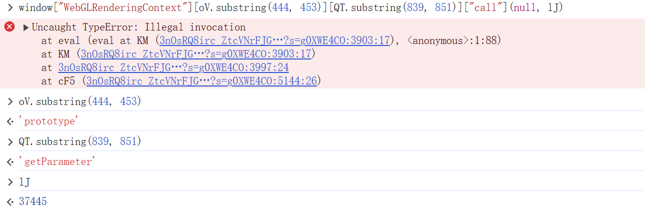This screenshot has width=645, height=216.
Task: Click the input chevron before window["WebGLRenderingContext"]
Action: (x=9, y=8)
